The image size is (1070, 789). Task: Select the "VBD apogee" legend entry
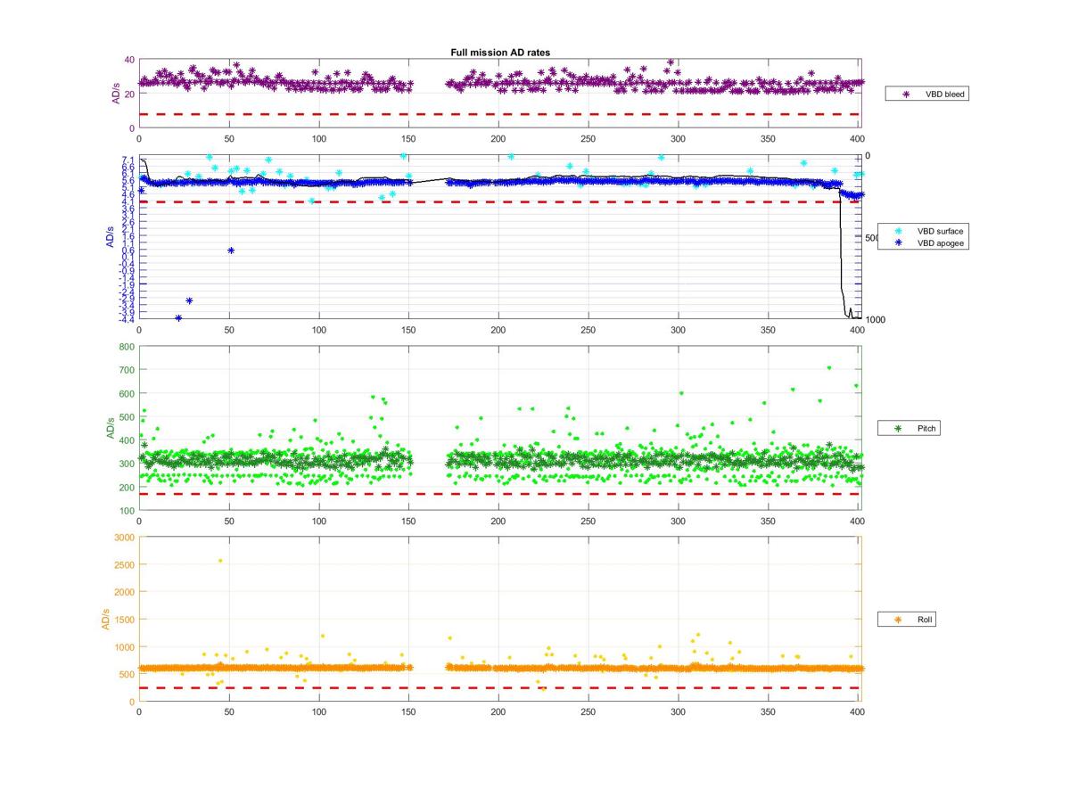(x=923, y=242)
